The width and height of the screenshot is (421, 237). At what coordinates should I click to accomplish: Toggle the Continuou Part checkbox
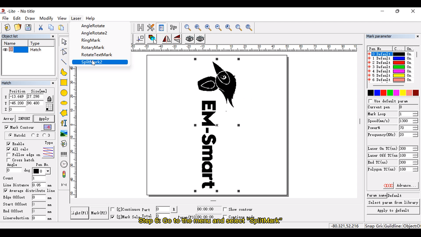pos(113,209)
